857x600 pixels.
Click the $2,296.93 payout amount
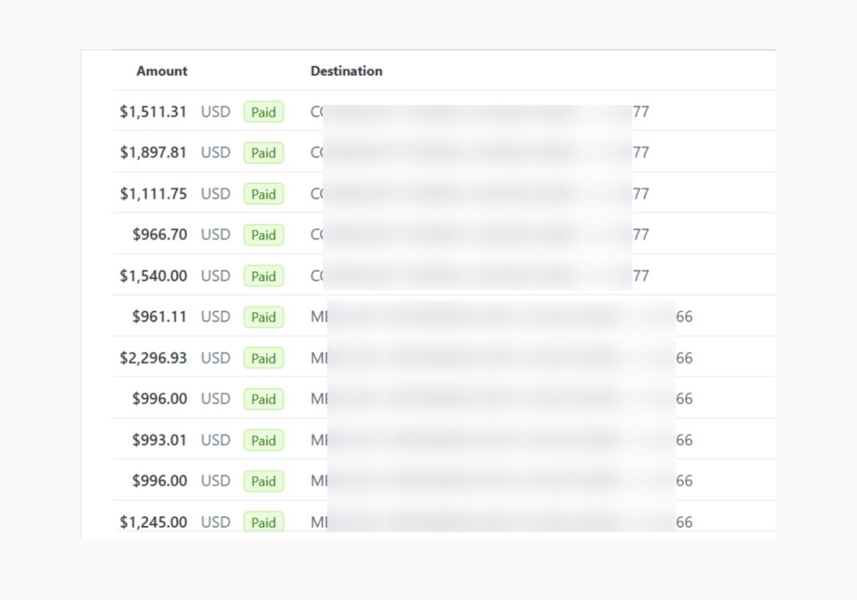(153, 358)
